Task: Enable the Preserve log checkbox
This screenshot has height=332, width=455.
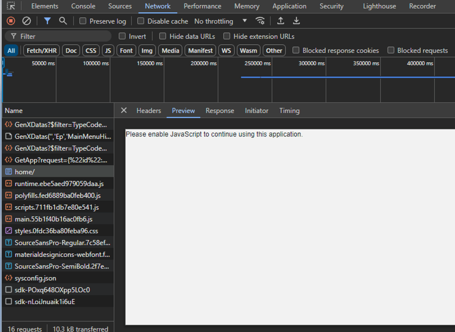Action: [x=82, y=21]
